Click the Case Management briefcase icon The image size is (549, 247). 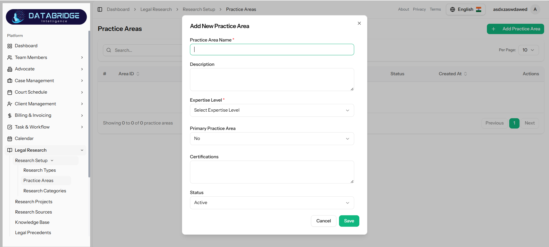10,81
